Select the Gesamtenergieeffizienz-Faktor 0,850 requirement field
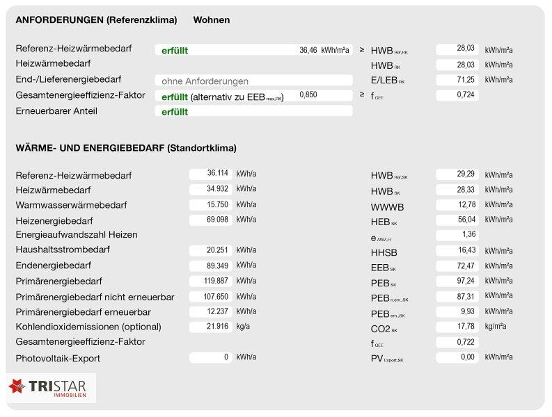The height and width of the screenshot is (417, 552). tap(254, 96)
